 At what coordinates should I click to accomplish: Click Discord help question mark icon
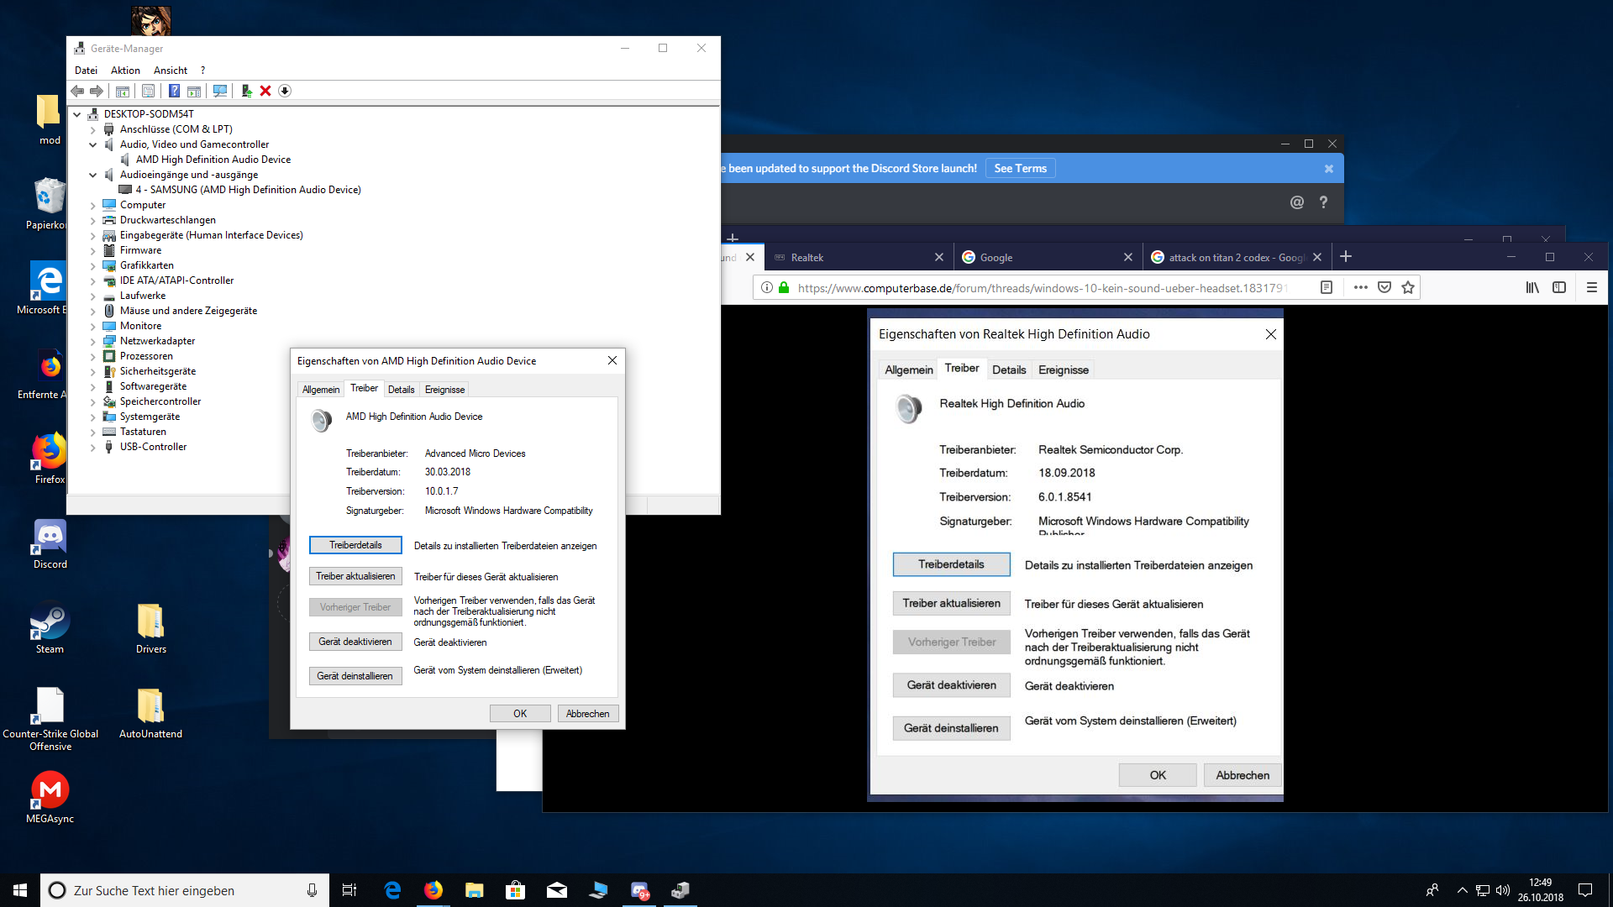(x=1323, y=202)
